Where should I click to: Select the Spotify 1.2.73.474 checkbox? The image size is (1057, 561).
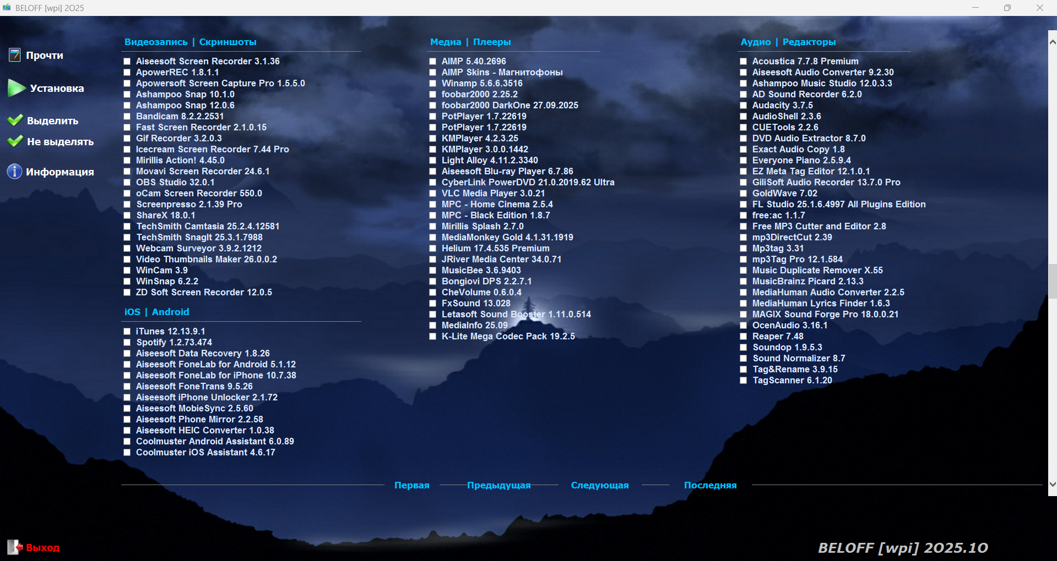click(127, 343)
